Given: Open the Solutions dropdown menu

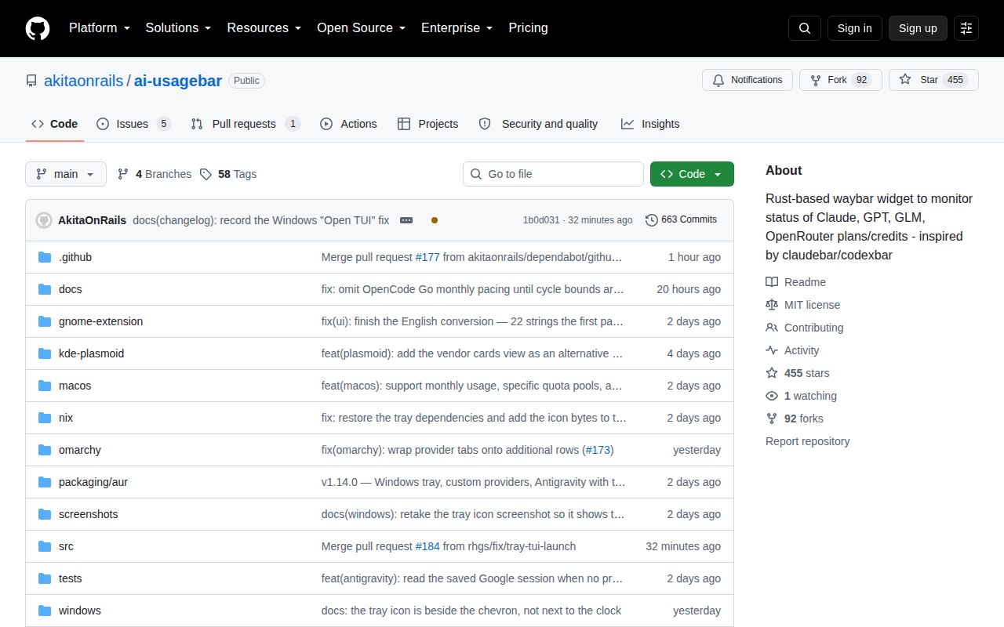Looking at the screenshot, I should (178, 28).
